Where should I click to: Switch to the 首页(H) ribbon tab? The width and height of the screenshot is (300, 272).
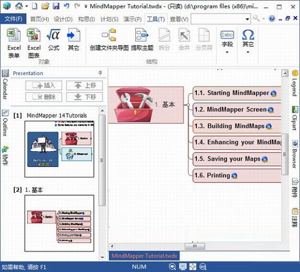tap(39, 19)
